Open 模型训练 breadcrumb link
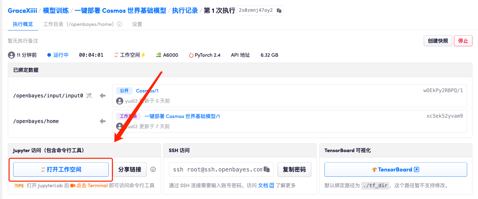478x199 pixels. [x=56, y=10]
